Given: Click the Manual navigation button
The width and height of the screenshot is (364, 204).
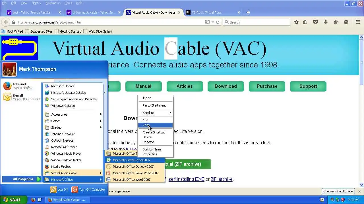Looking at the screenshot, I should [143, 86].
